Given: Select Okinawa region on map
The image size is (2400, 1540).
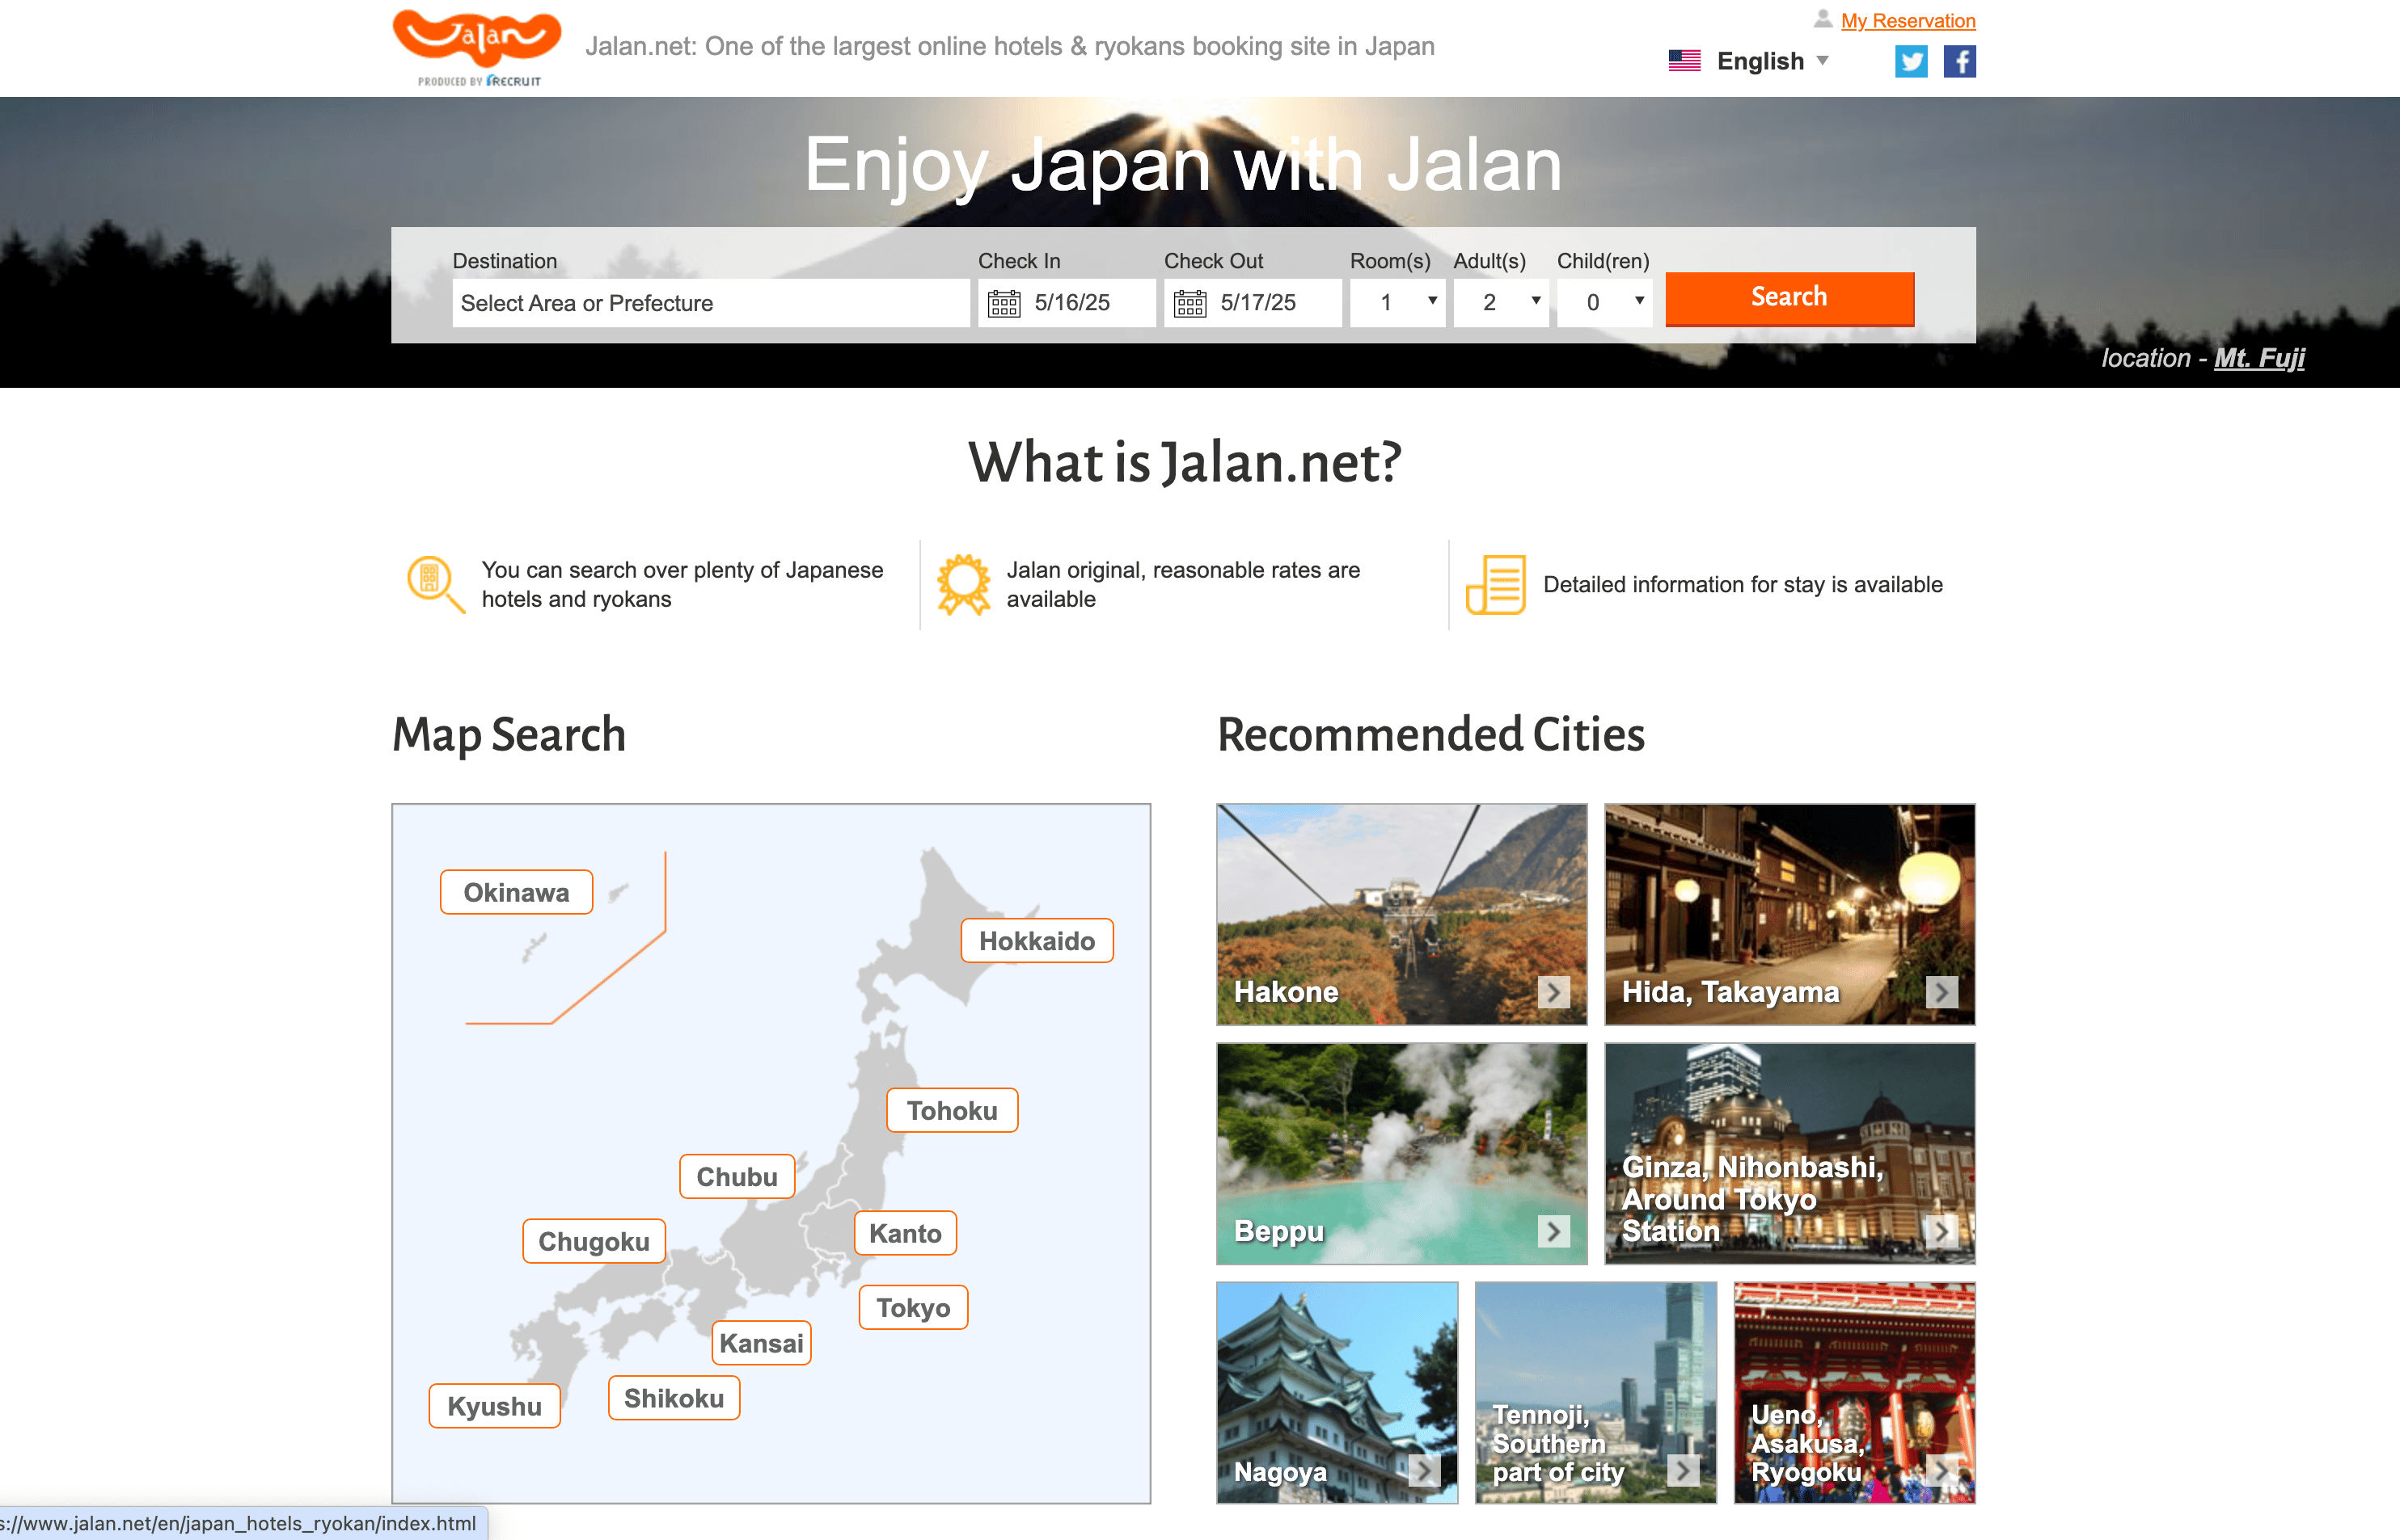Looking at the screenshot, I should (x=515, y=892).
